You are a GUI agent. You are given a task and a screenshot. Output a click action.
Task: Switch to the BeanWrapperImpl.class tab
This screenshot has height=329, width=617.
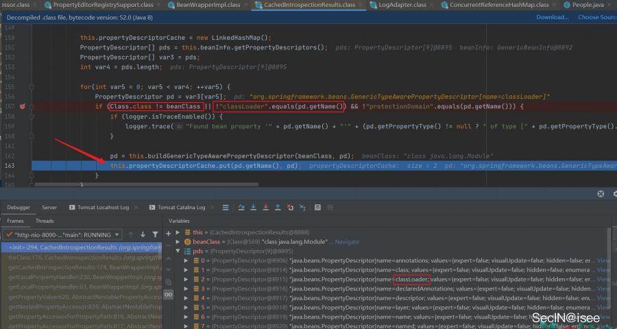point(204,5)
